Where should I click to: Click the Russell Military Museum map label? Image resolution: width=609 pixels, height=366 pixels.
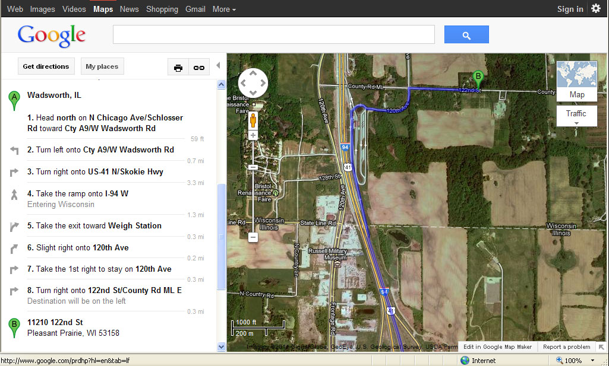pyautogui.click(x=327, y=254)
